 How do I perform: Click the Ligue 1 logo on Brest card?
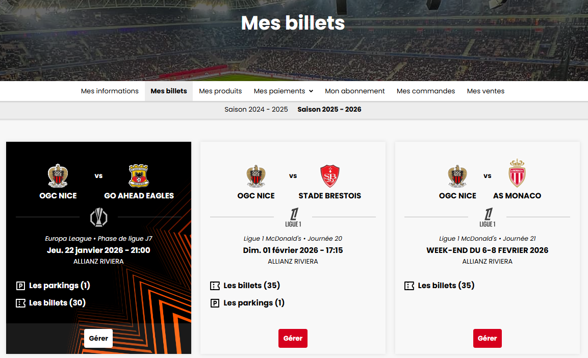293,217
